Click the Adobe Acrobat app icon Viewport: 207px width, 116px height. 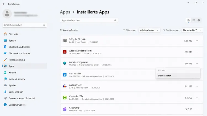coord(65,52)
